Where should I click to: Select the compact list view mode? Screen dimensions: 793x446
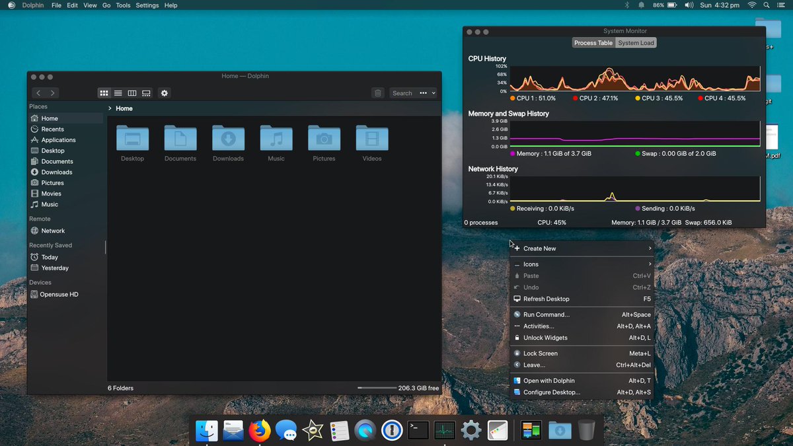point(118,93)
